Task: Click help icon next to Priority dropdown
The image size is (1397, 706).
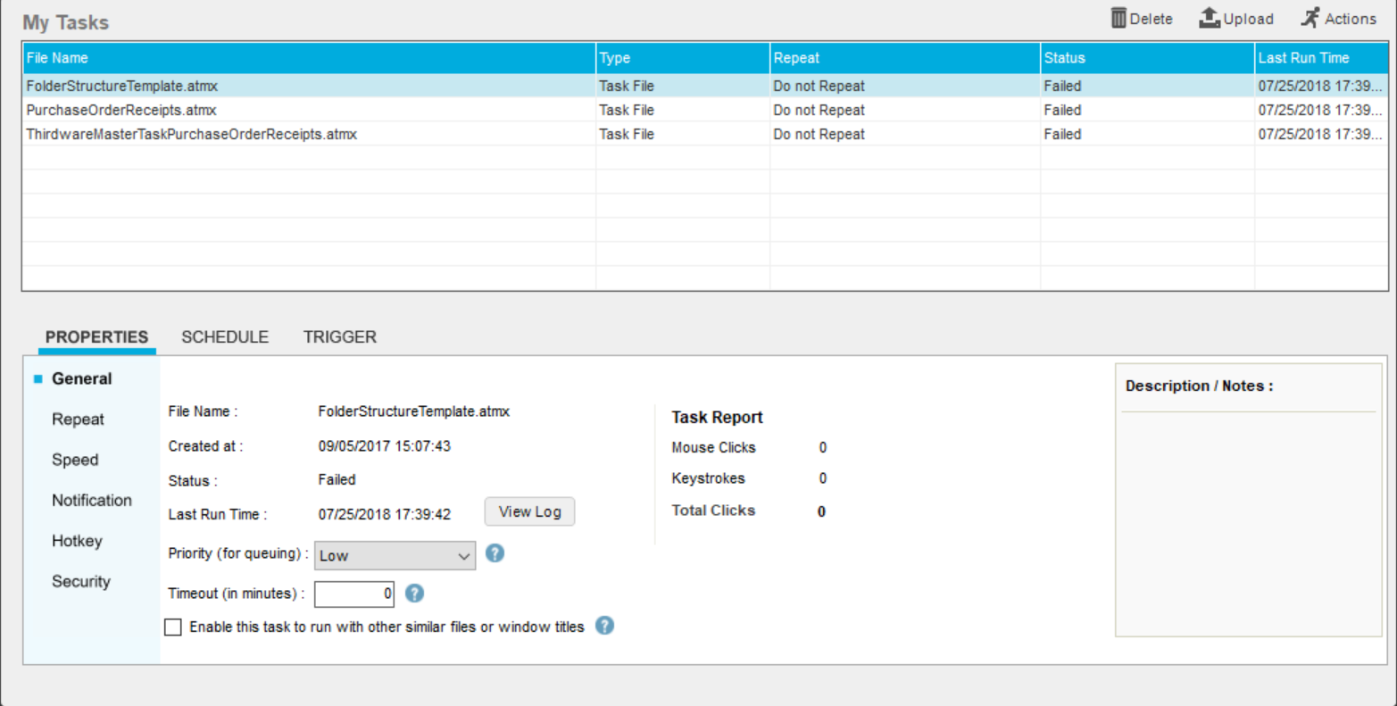Action: click(495, 553)
